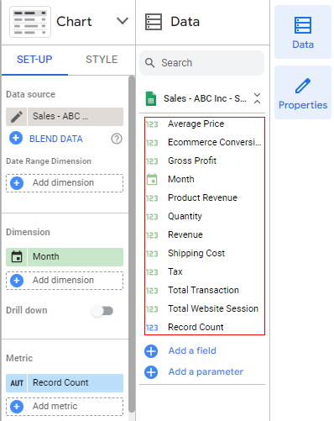
Task: Add a Date Range Dimension field
Action: (65, 183)
